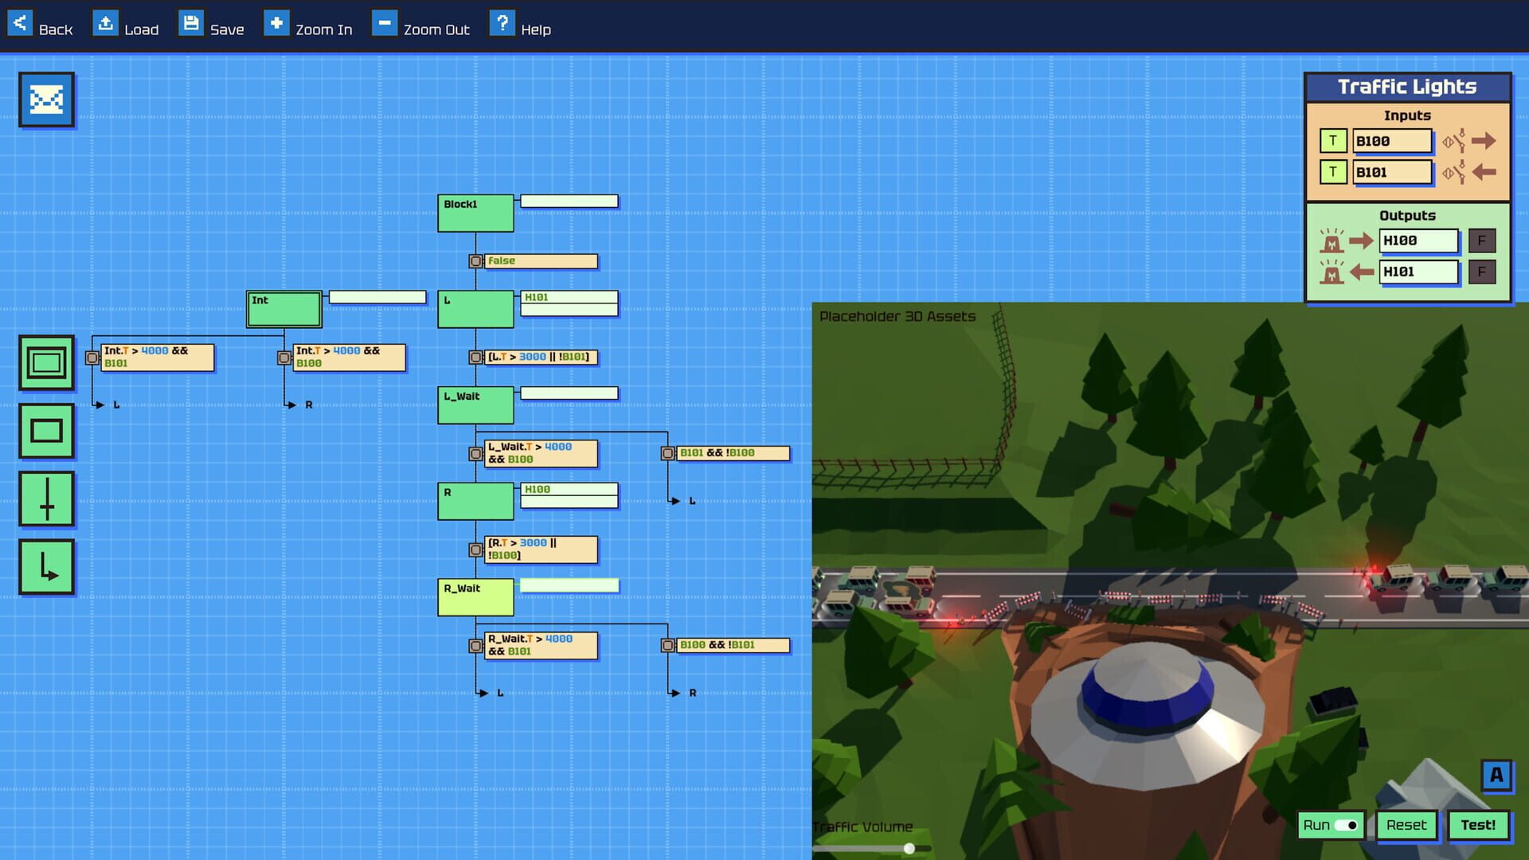Select the double-bordered initial step tool

pos(46,363)
